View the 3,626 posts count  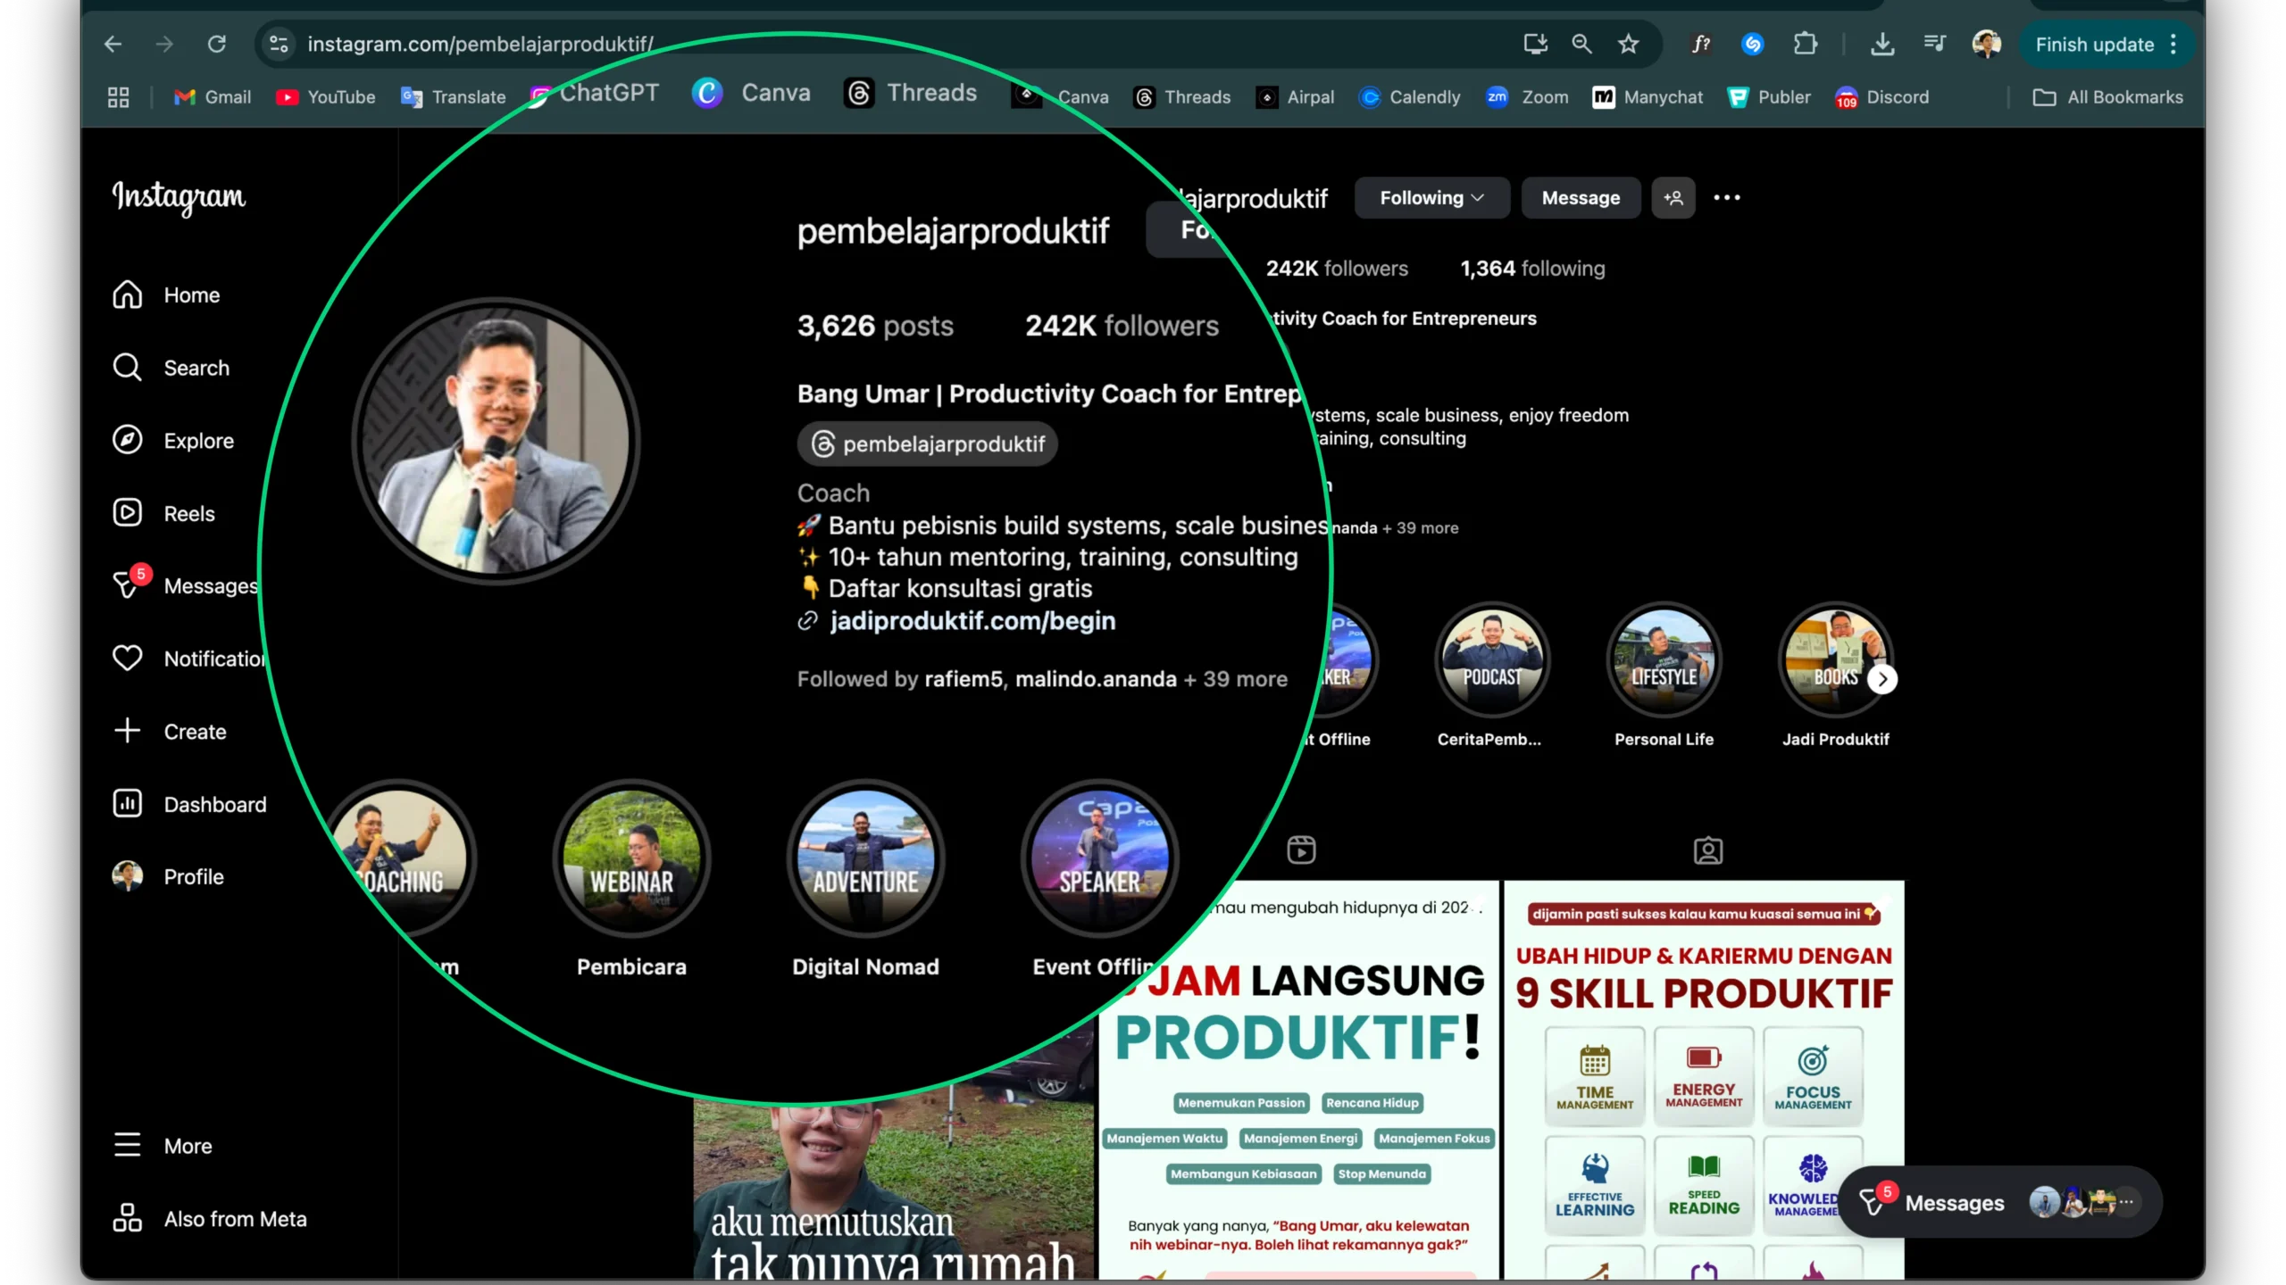tap(875, 326)
